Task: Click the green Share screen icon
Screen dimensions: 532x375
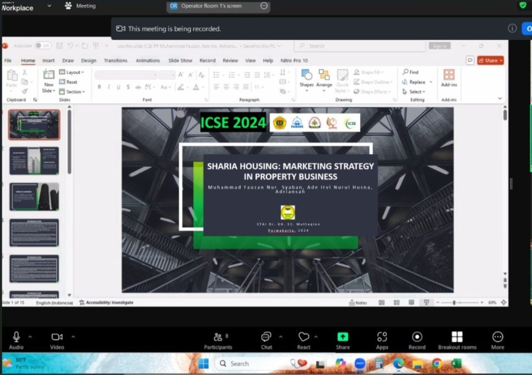Action: [343, 337]
